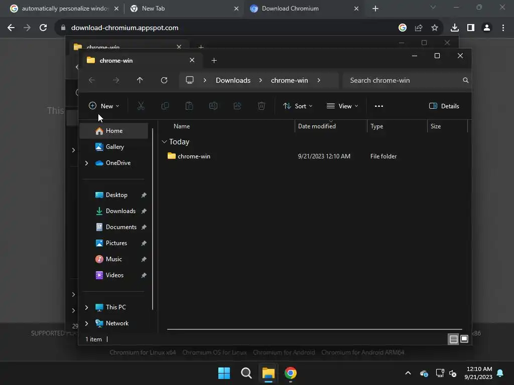This screenshot has height=385, width=514.
Task: Click the Delete trash icon in toolbar
Action: click(x=261, y=106)
